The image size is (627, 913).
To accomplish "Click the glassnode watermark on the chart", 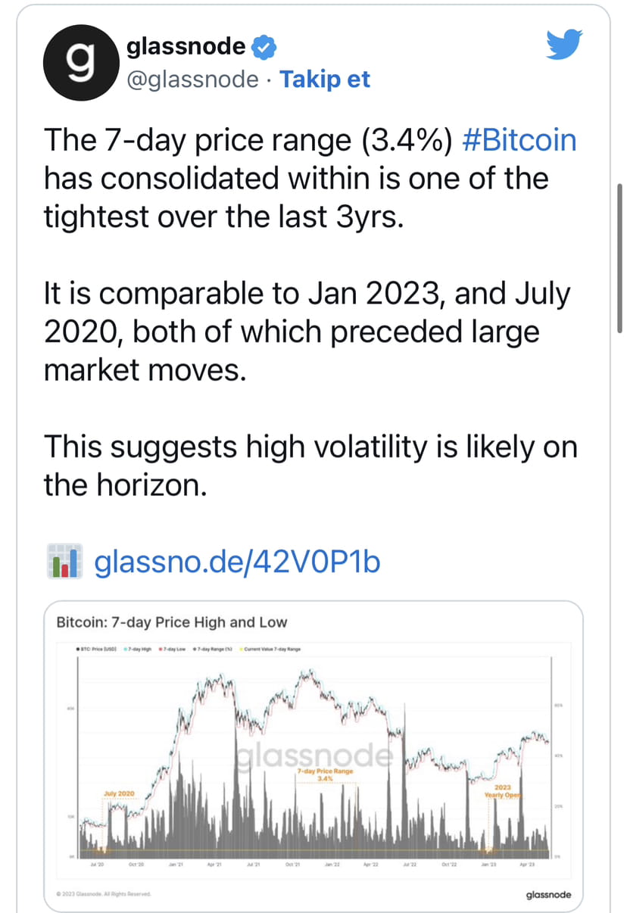I will coord(313,756).
